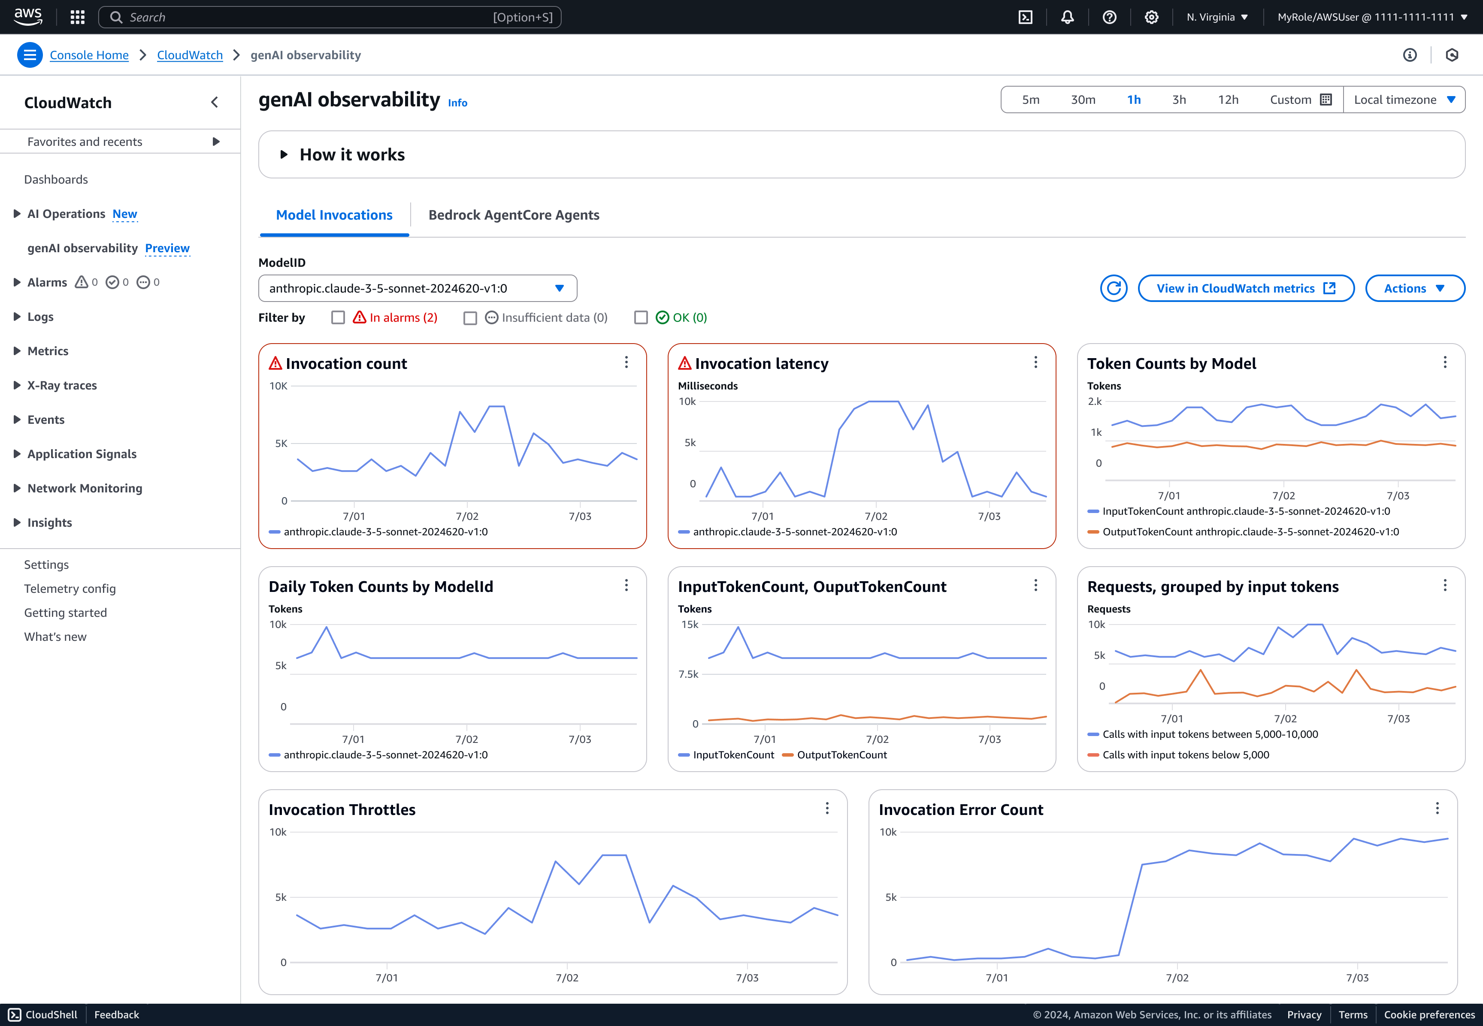1483x1026 pixels.
Task: Navigate to CloudWatch via the breadcrumb
Action: (x=190, y=54)
